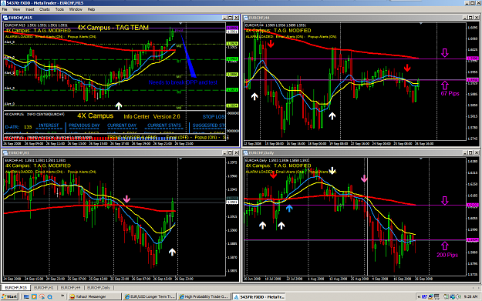Open the Charts menu
The height and width of the screenshot is (301, 482).
(45, 9)
